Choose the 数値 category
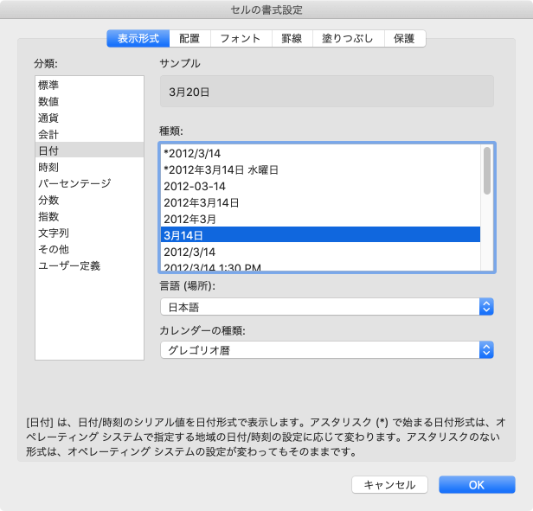 coord(48,102)
